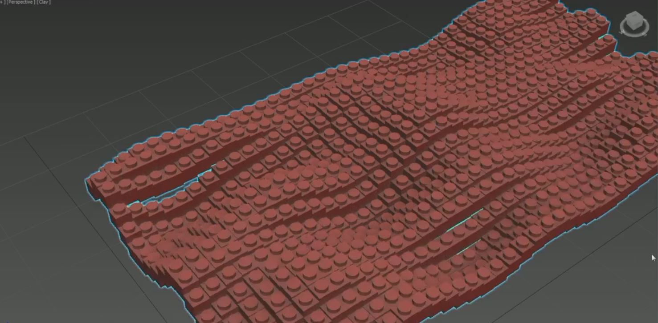Open the General viewport [+] menu
The height and width of the screenshot is (323, 658).
[2, 2]
